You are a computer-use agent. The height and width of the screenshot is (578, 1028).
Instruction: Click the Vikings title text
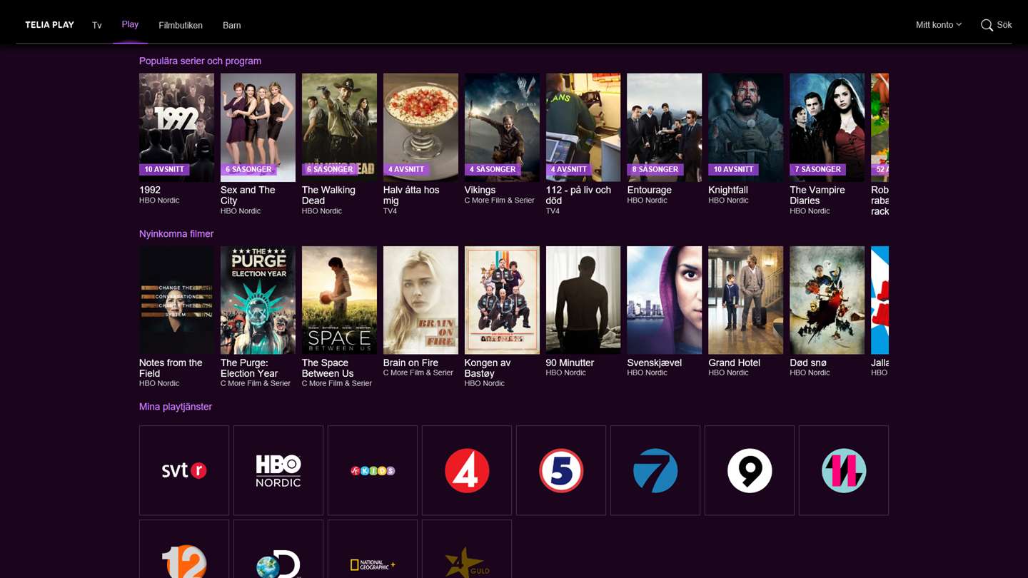click(480, 190)
